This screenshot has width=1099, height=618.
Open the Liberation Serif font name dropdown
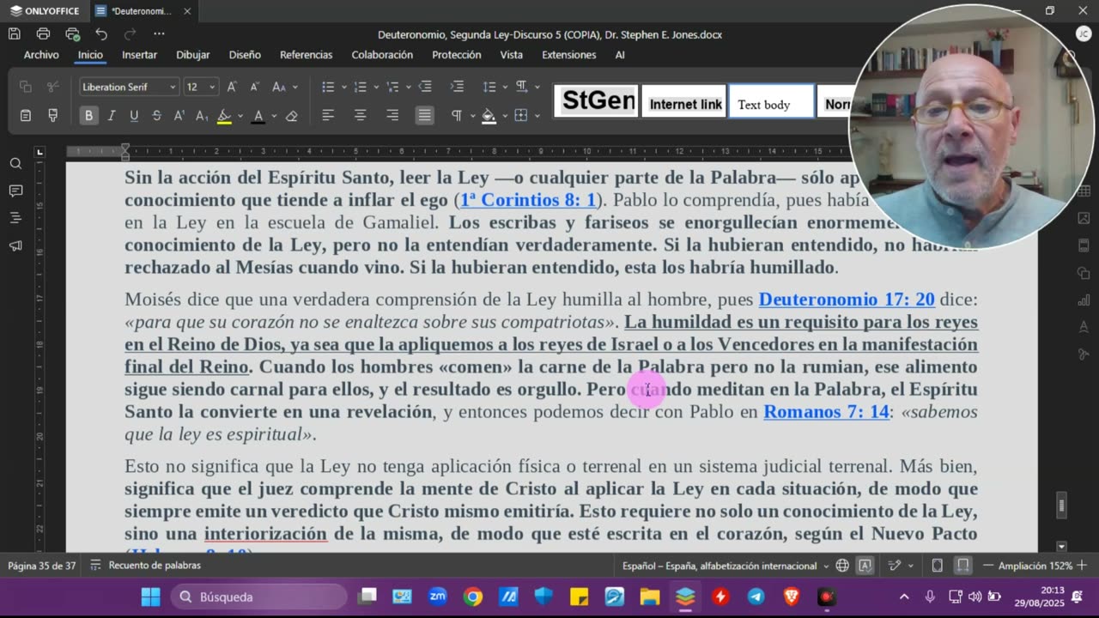(x=173, y=87)
